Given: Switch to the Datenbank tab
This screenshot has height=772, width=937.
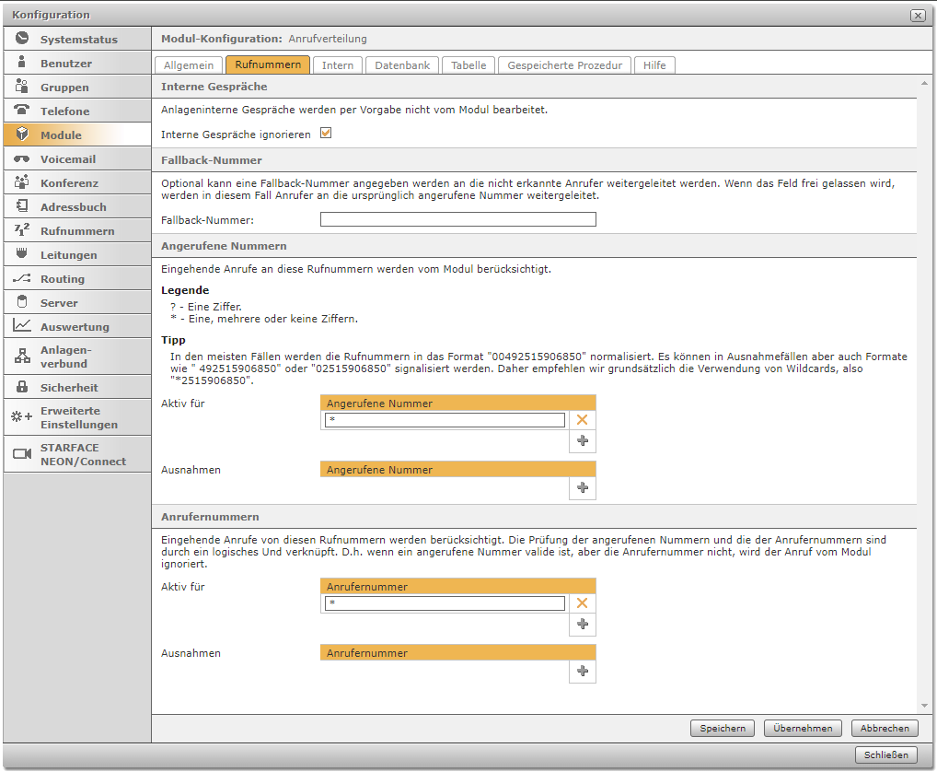Looking at the screenshot, I should tap(402, 65).
